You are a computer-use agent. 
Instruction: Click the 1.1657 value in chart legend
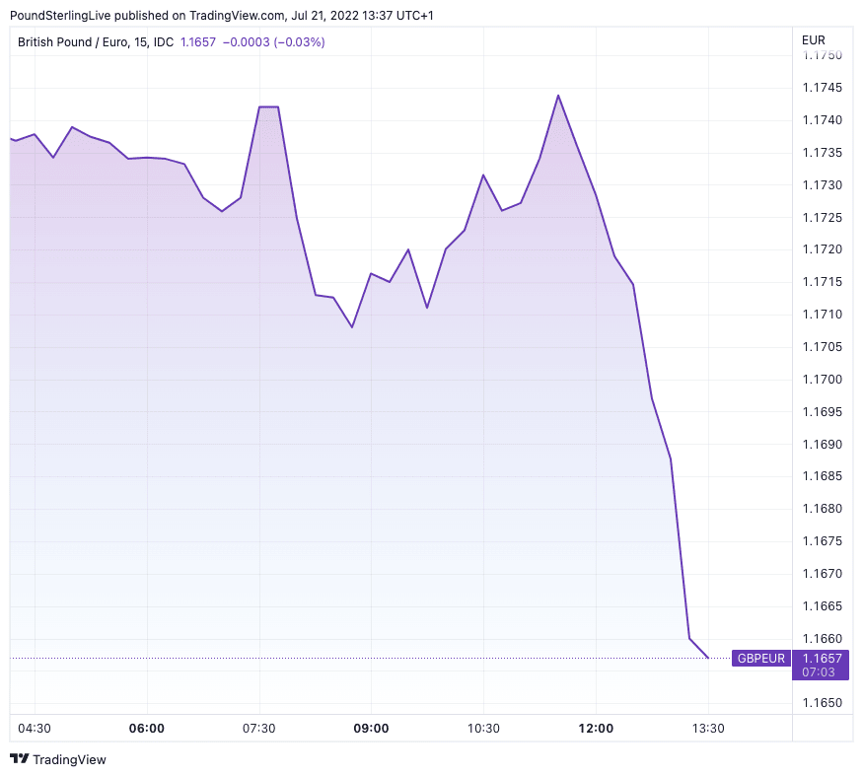[x=197, y=42]
